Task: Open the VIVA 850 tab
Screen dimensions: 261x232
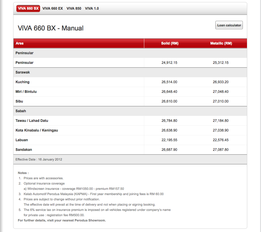Action: click(x=74, y=8)
